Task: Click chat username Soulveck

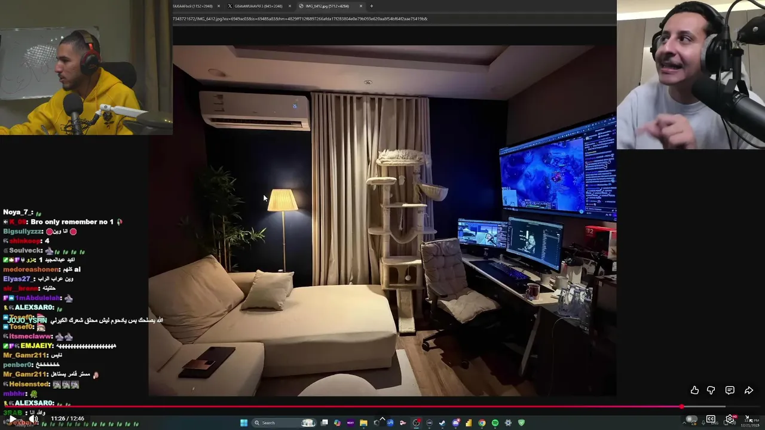Action: pyautogui.click(x=25, y=250)
